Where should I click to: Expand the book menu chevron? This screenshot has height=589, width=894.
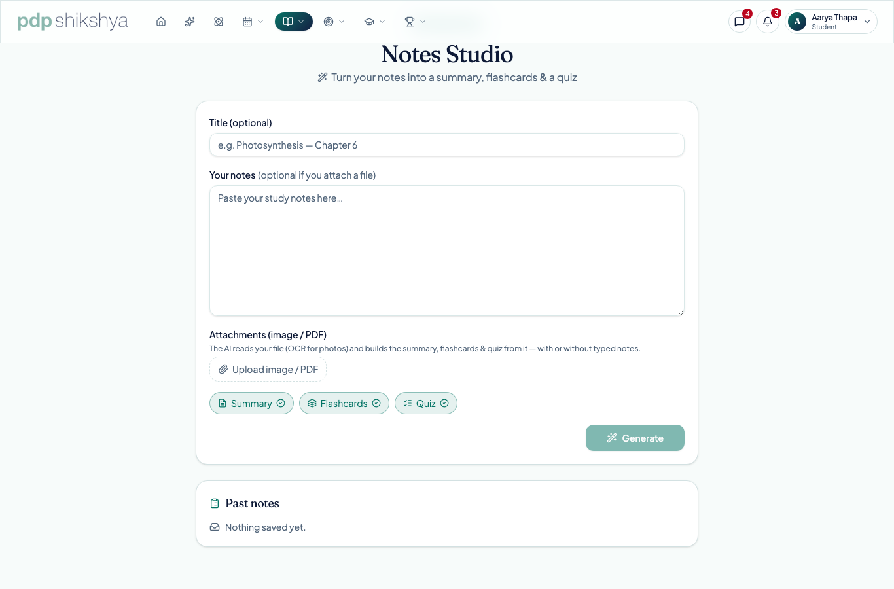(301, 22)
